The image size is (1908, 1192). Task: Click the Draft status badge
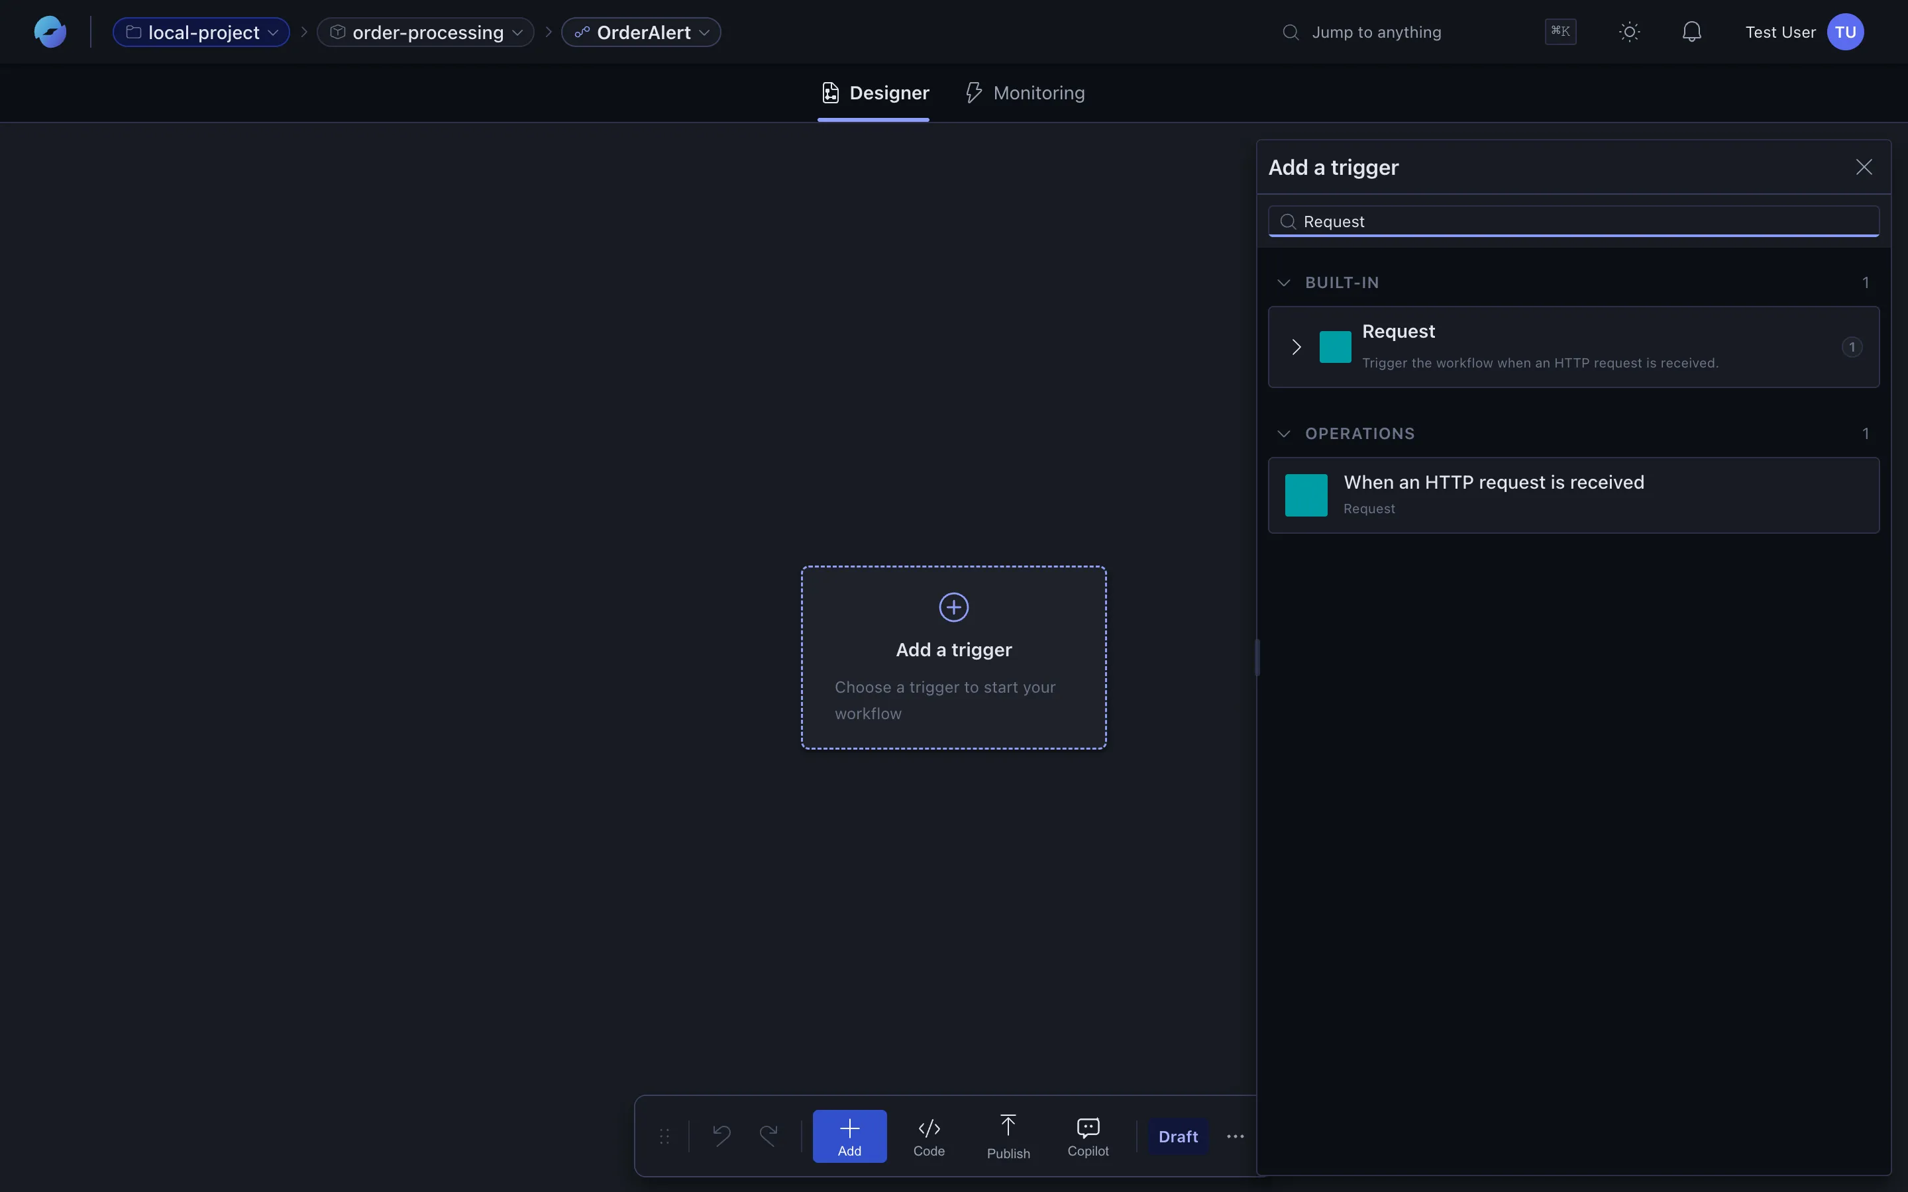[1178, 1136]
